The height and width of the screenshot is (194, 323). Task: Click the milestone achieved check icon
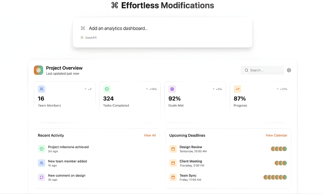point(42,149)
